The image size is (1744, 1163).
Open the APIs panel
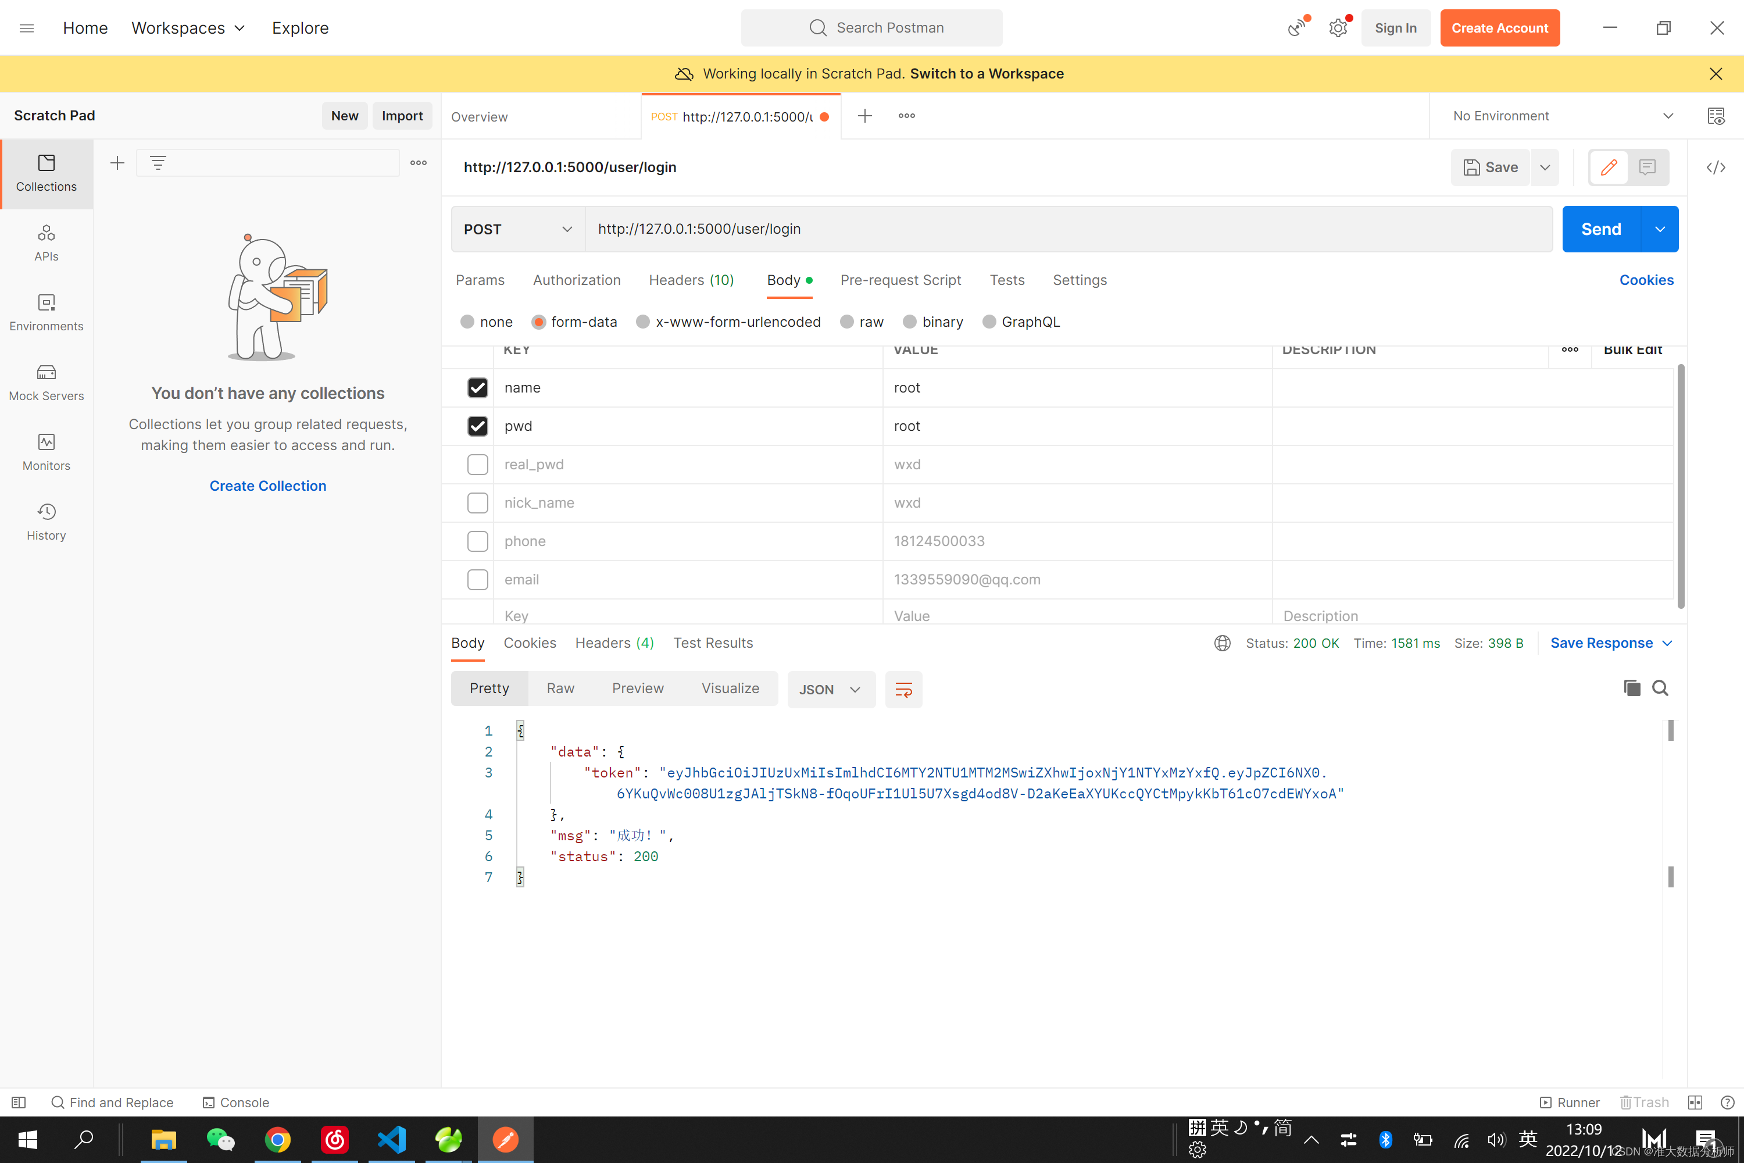coord(47,242)
